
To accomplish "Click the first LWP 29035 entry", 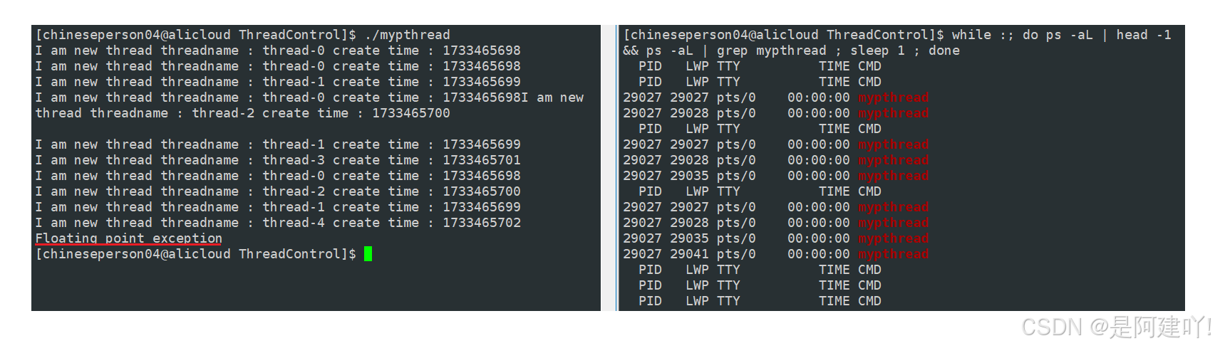I will click(x=689, y=176).
